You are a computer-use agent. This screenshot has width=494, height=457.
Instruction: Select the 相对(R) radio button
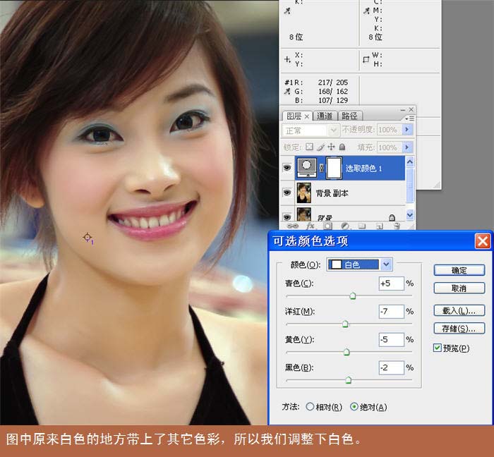(310, 407)
